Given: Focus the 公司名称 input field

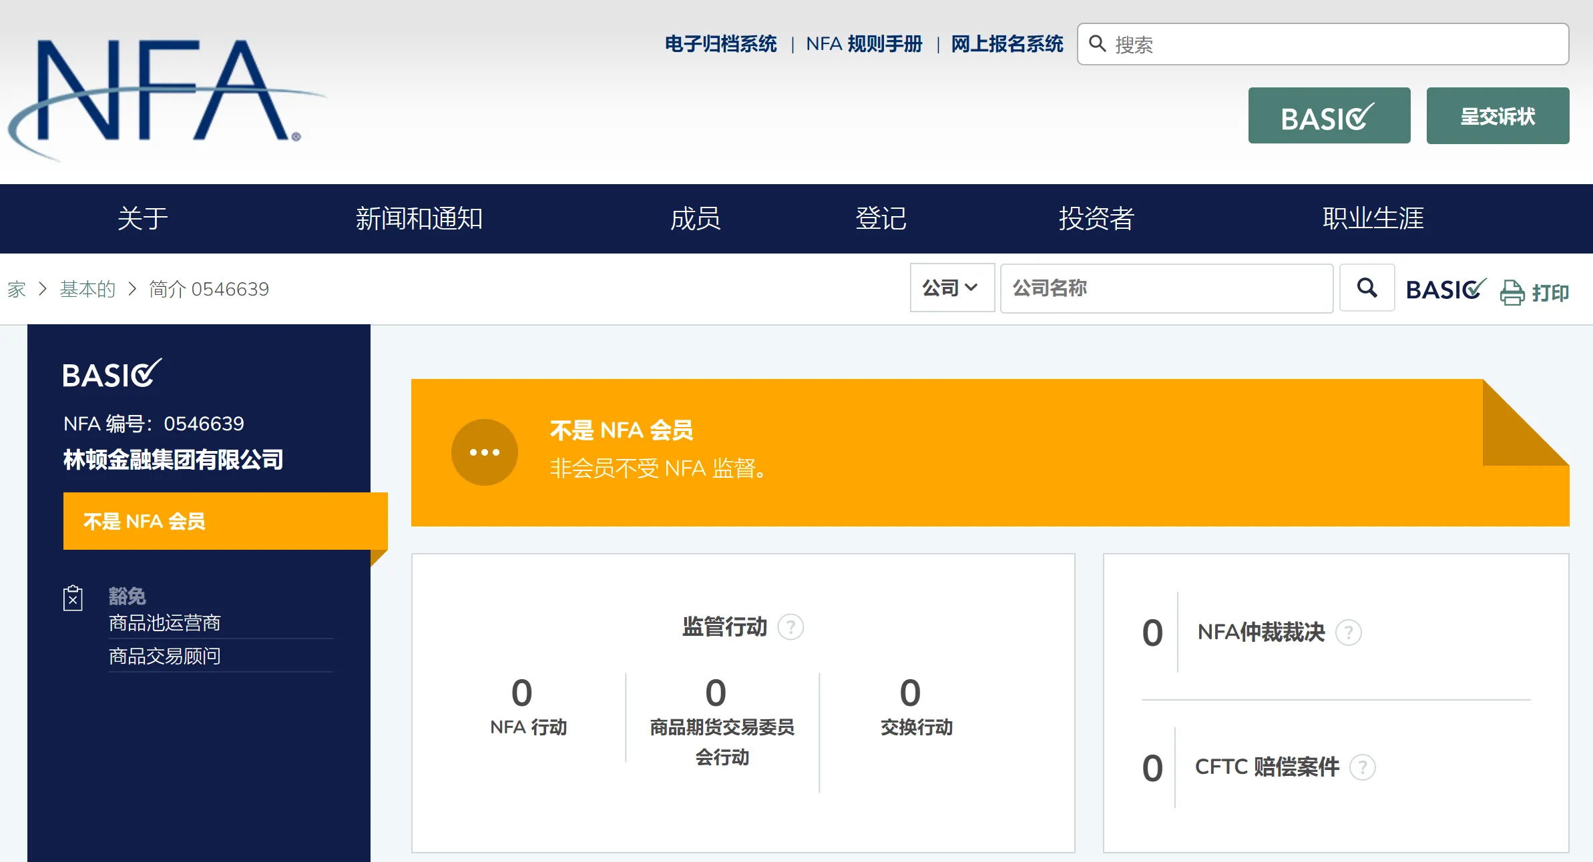Looking at the screenshot, I should pos(1166,288).
